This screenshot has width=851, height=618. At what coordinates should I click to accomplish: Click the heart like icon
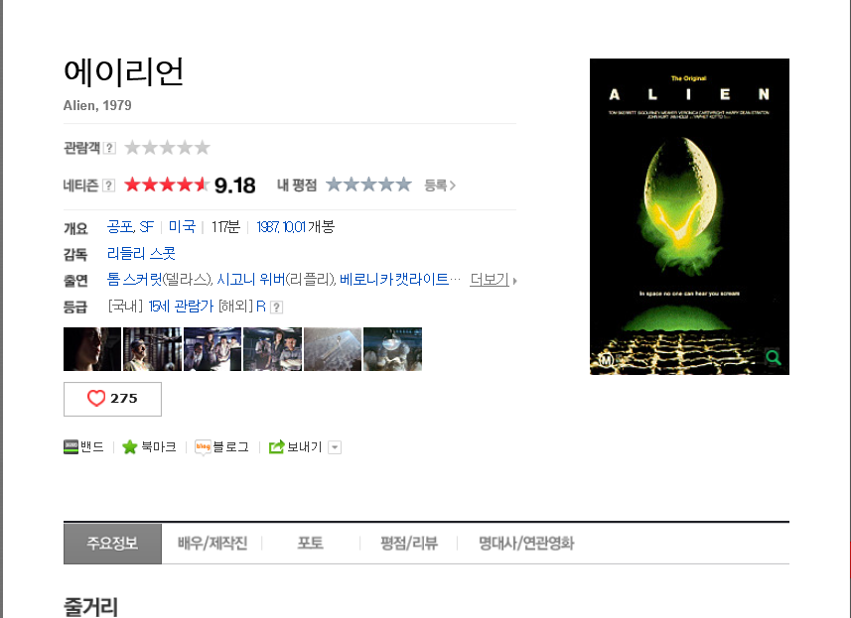click(96, 399)
